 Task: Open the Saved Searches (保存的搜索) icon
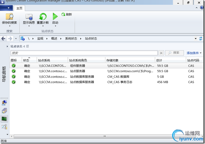(10, 17)
